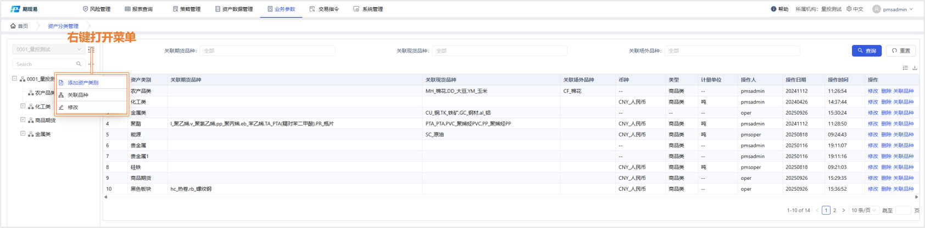Click the search magnifier icon in tree panel
This screenshot has width=925, height=228.
(x=79, y=64)
